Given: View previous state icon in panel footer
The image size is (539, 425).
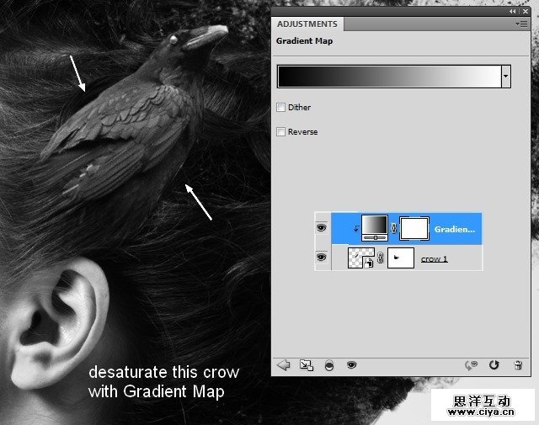Looking at the screenshot, I should [472, 365].
